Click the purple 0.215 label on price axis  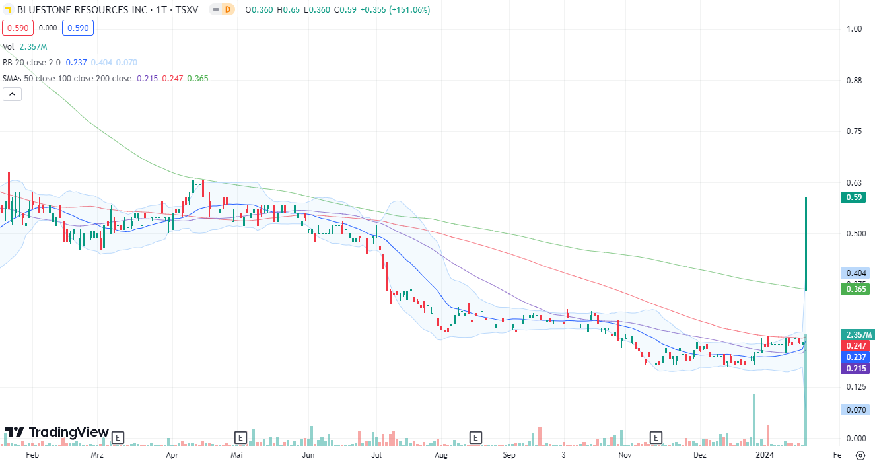tap(855, 368)
